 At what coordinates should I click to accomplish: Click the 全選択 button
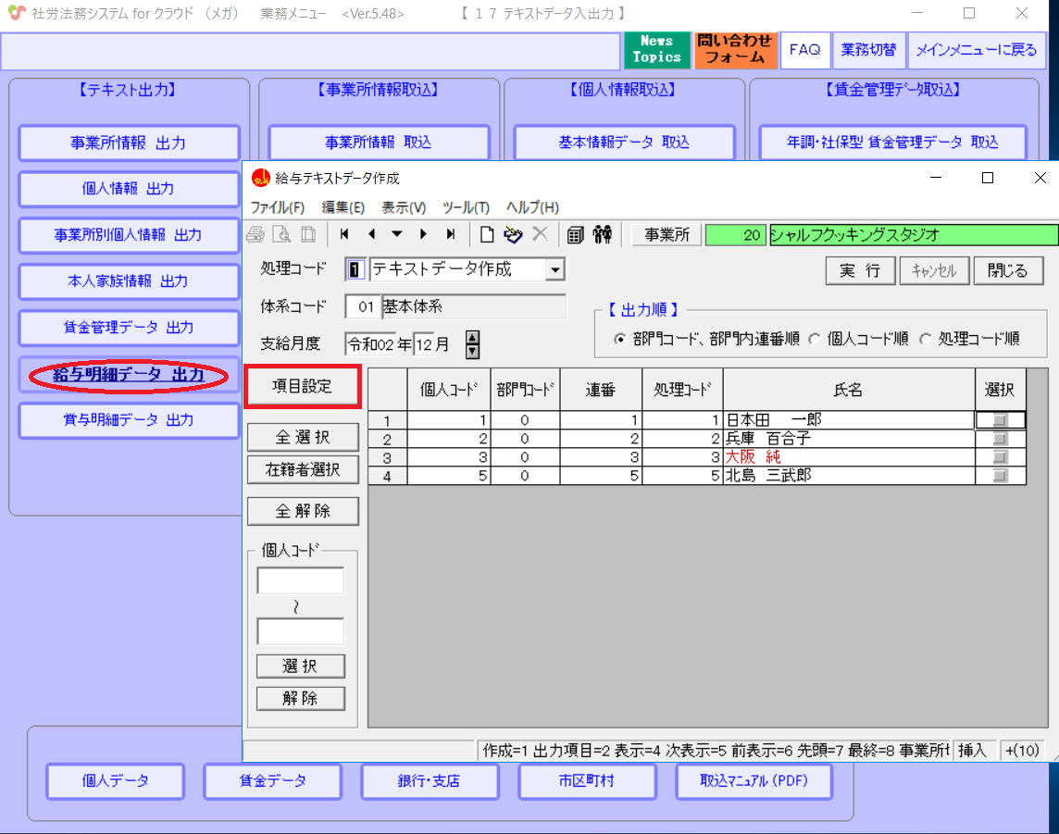click(303, 437)
